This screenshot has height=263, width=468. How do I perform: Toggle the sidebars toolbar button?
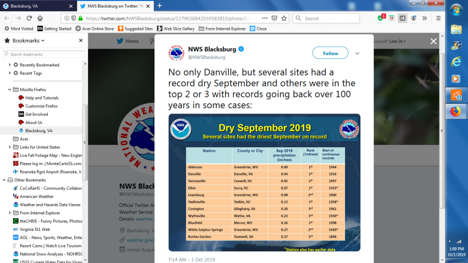pos(402,18)
